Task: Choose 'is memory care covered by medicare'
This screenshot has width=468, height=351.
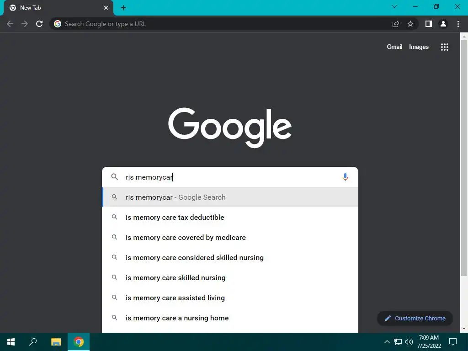Action: [x=230, y=238]
